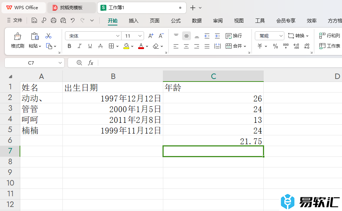342x211 pixels.
Task: Switch to the 审阅 Review tab
Action: [218, 21]
